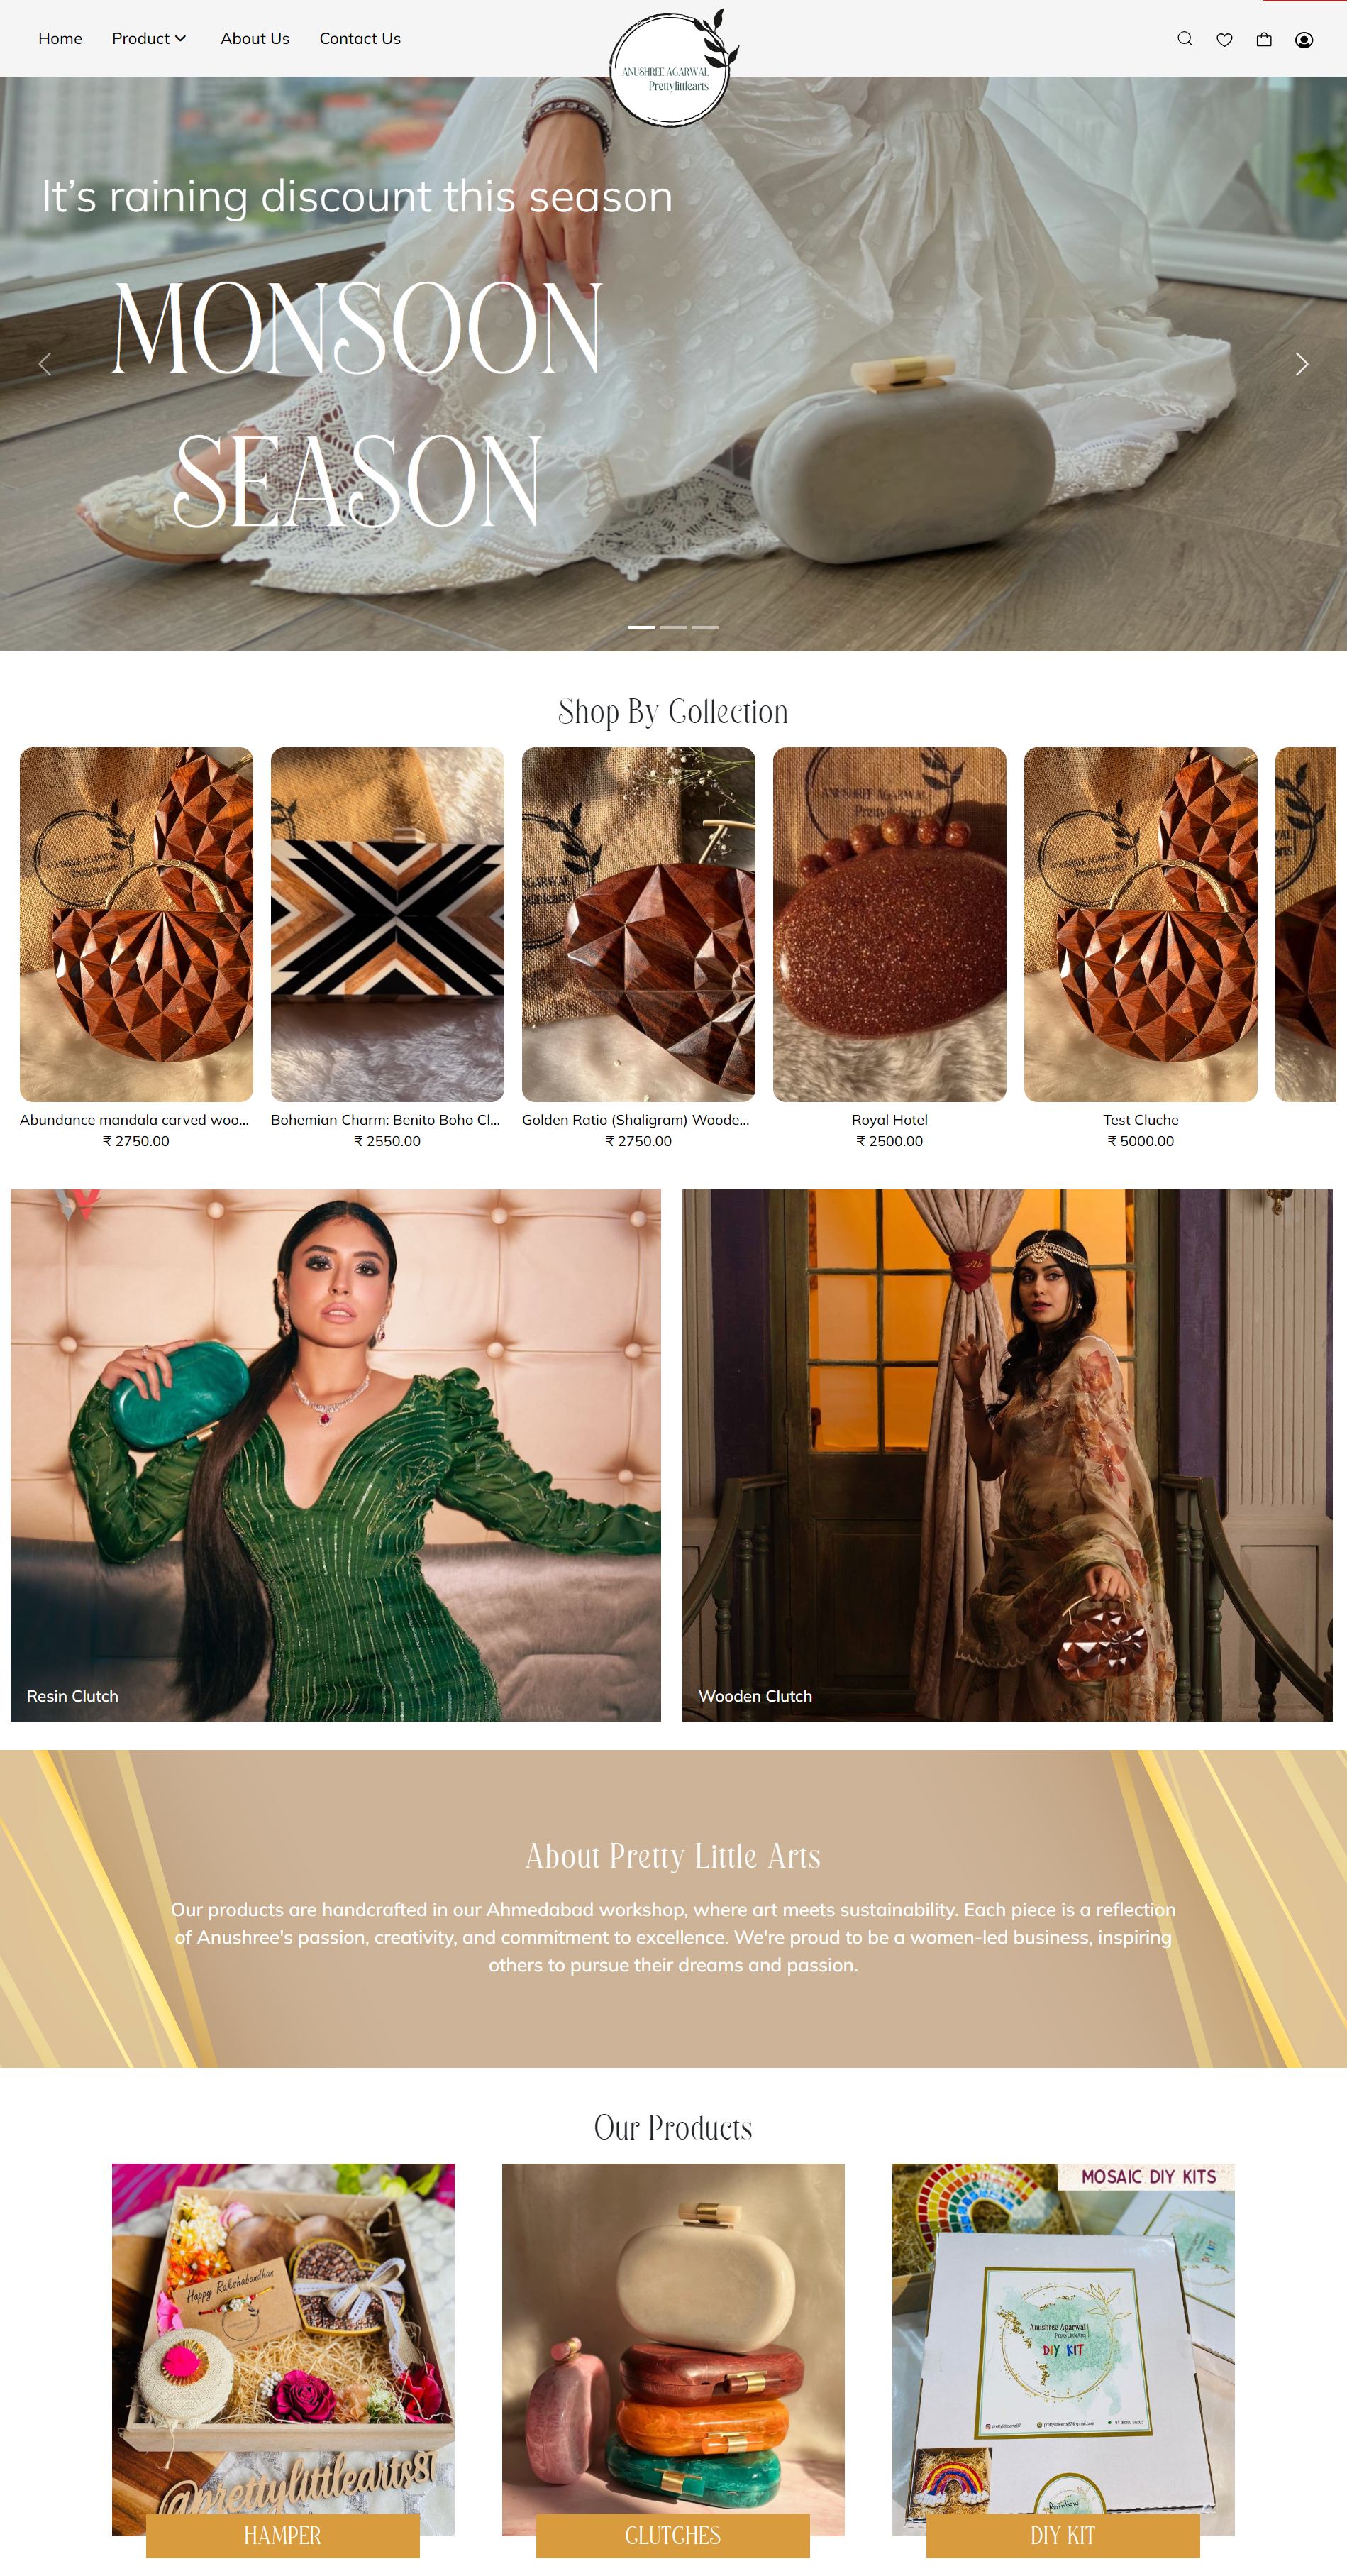Open the Wooden Clutch collection banner

click(x=1007, y=1455)
